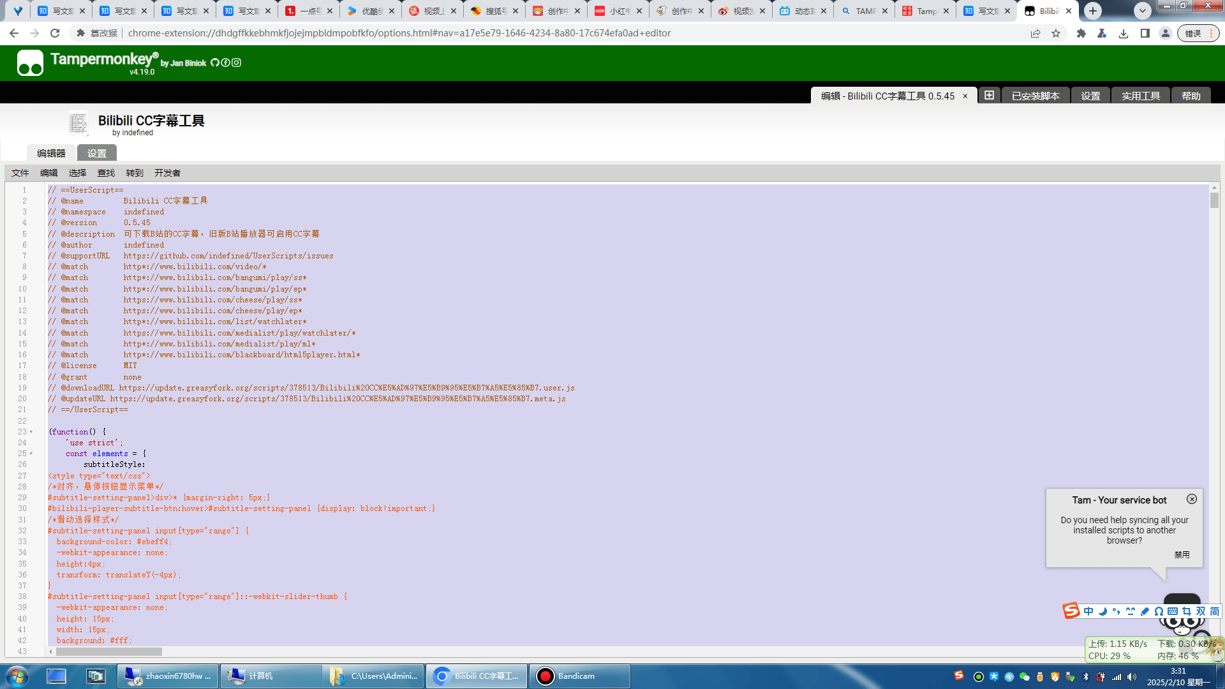Toggle Sogou half-moon width icon
This screenshot has height=689, width=1225.
(x=1102, y=611)
